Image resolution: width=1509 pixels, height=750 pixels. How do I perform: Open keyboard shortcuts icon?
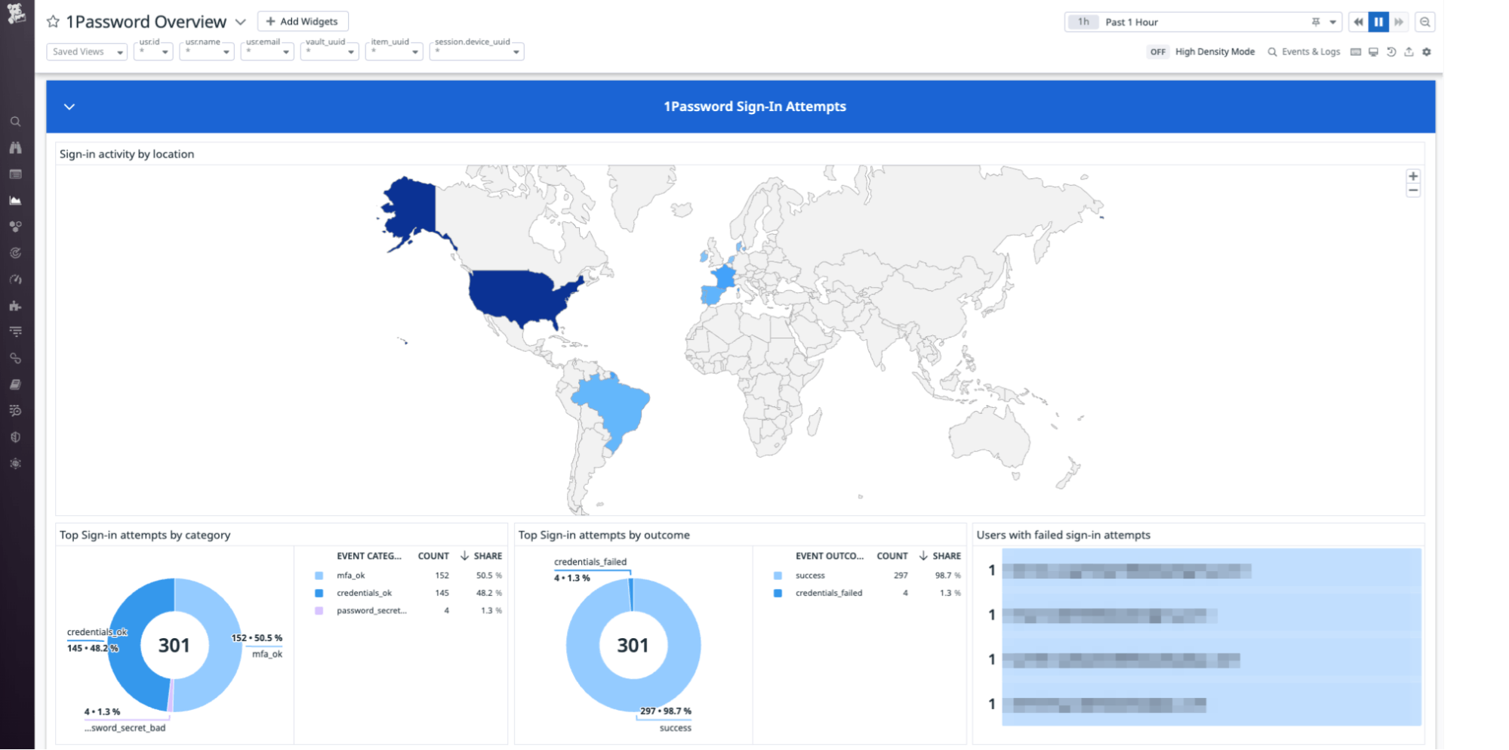[1356, 52]
